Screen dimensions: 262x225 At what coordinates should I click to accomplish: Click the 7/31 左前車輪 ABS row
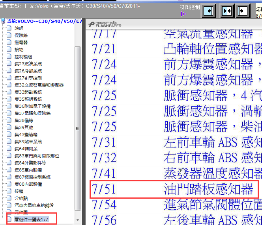tap(177, 142)
